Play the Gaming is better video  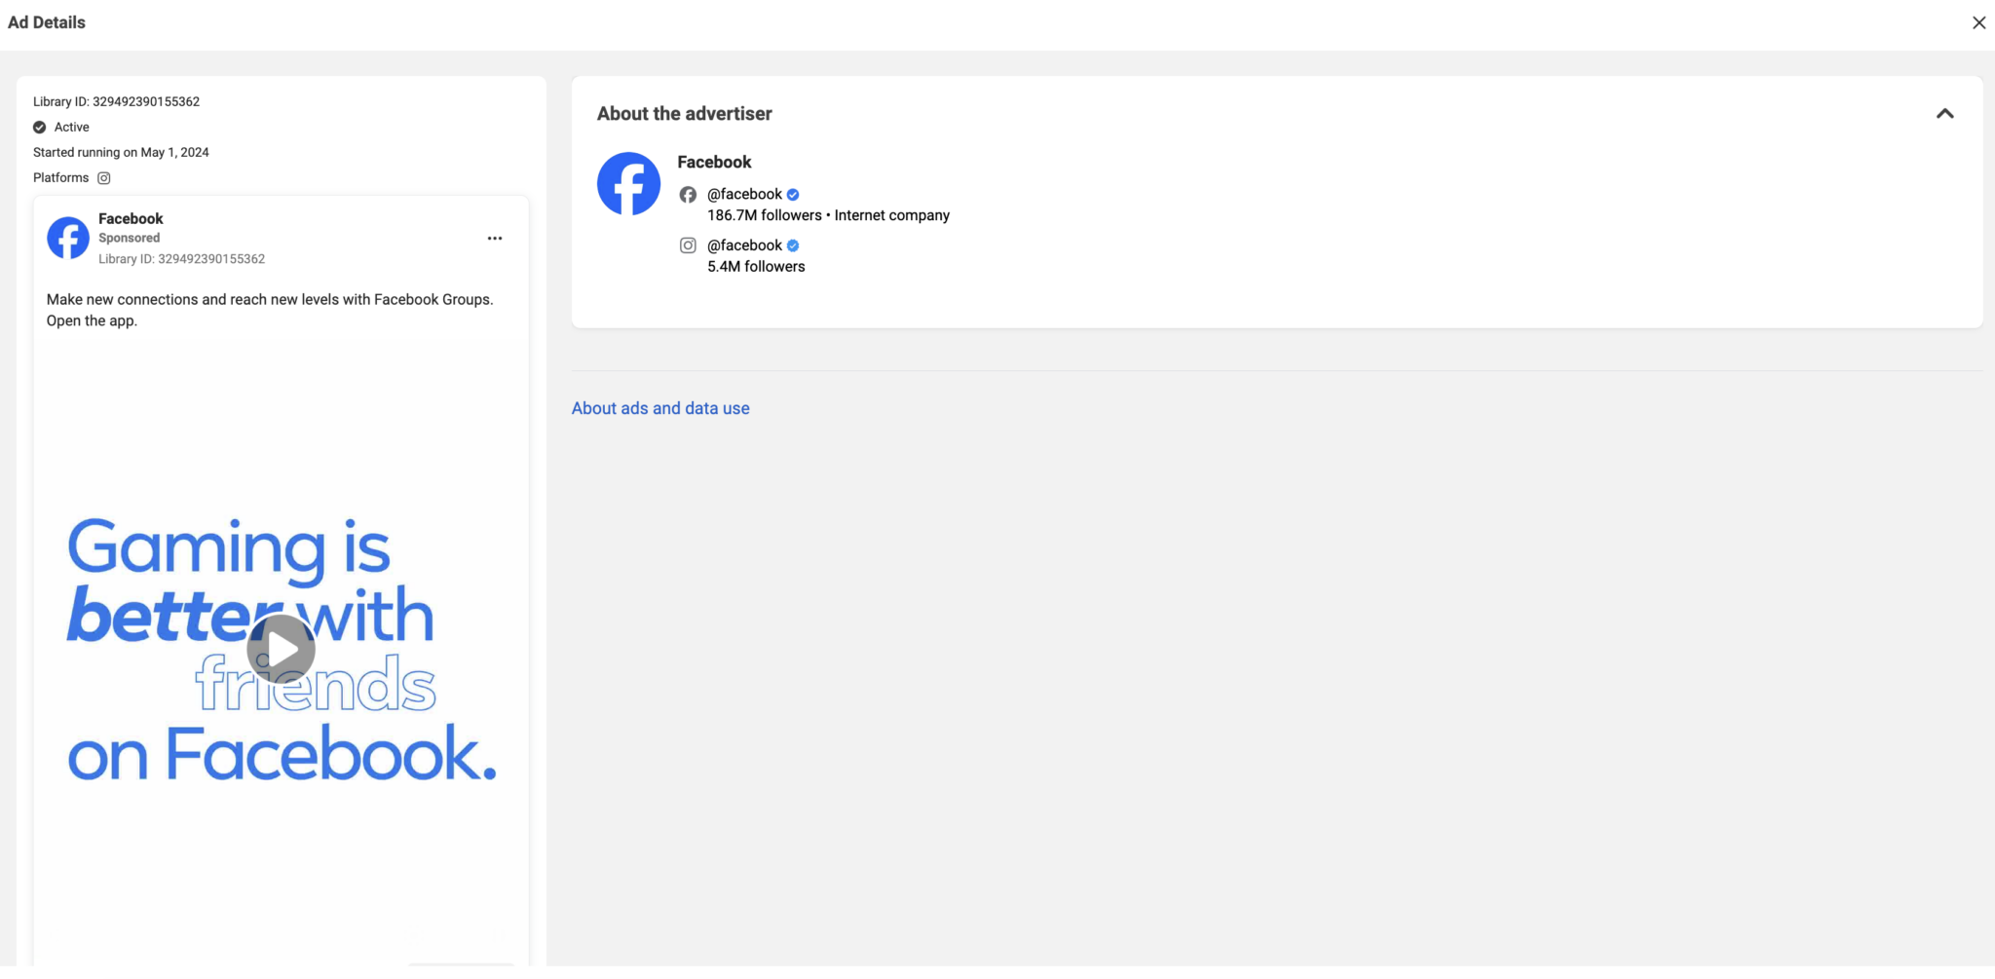point(281,648)
